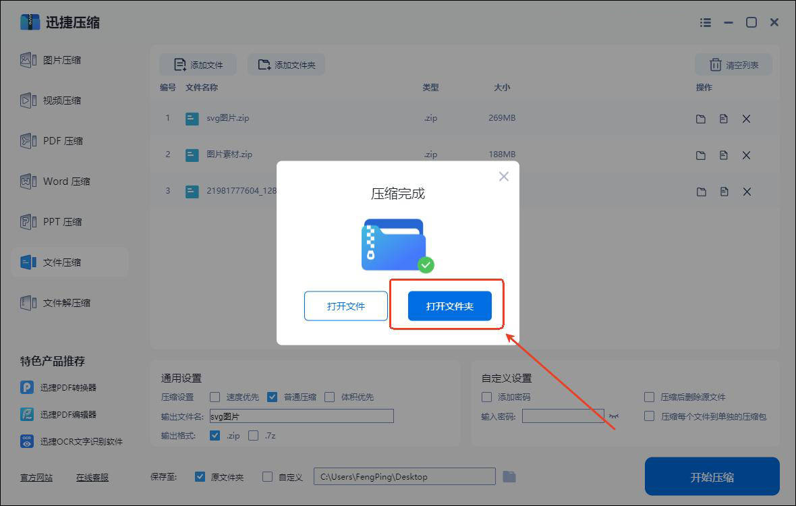Go to PPT 压缩 section
The width and height of the screenshot is (796, 506).
[x=62, y=222]
